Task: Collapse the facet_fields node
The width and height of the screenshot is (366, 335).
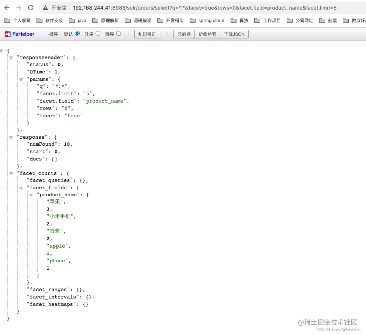Action: coord(21,188)
